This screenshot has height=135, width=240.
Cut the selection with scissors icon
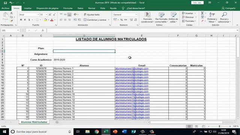tap(11, 13)
